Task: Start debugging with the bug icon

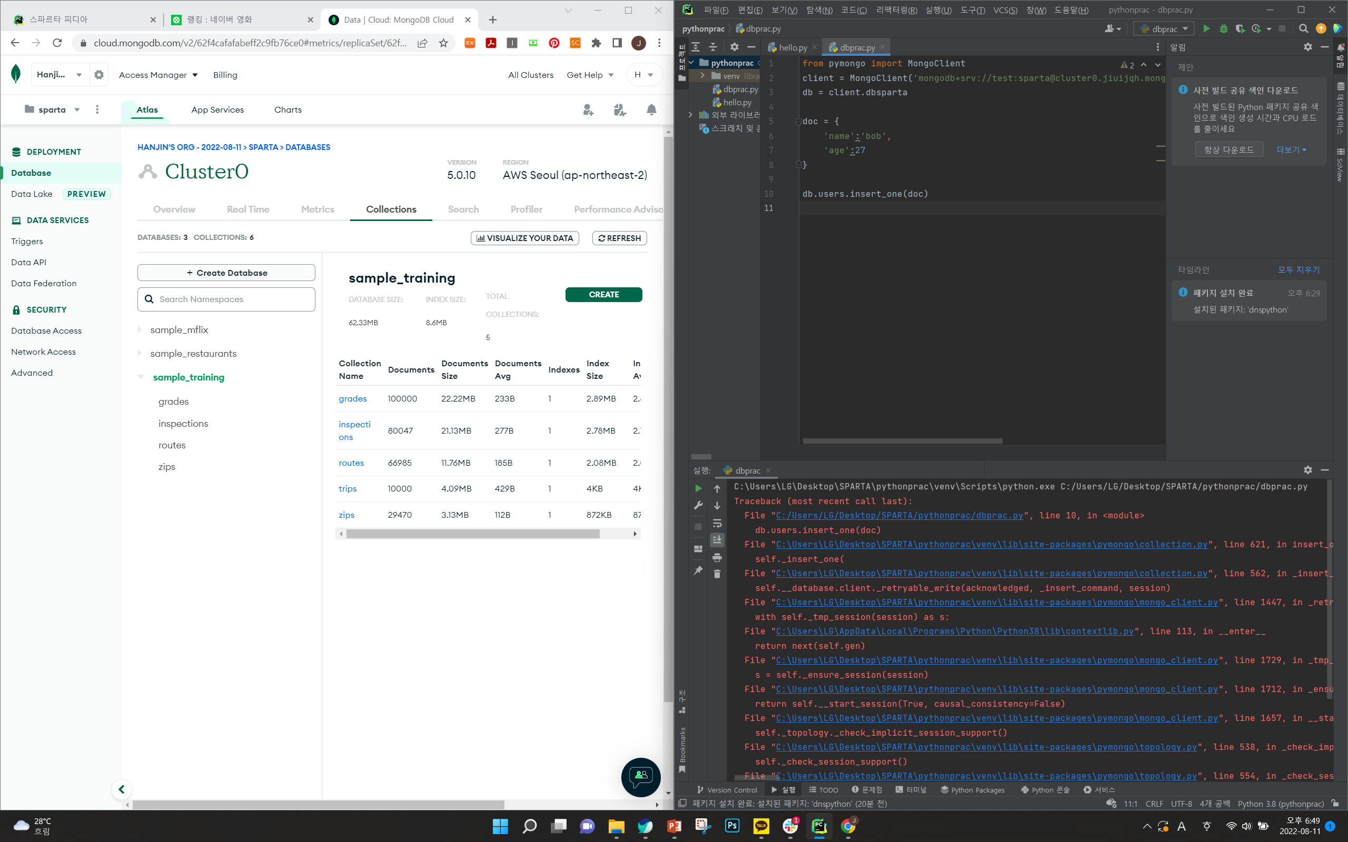Action: click(x=1223, y=29)
